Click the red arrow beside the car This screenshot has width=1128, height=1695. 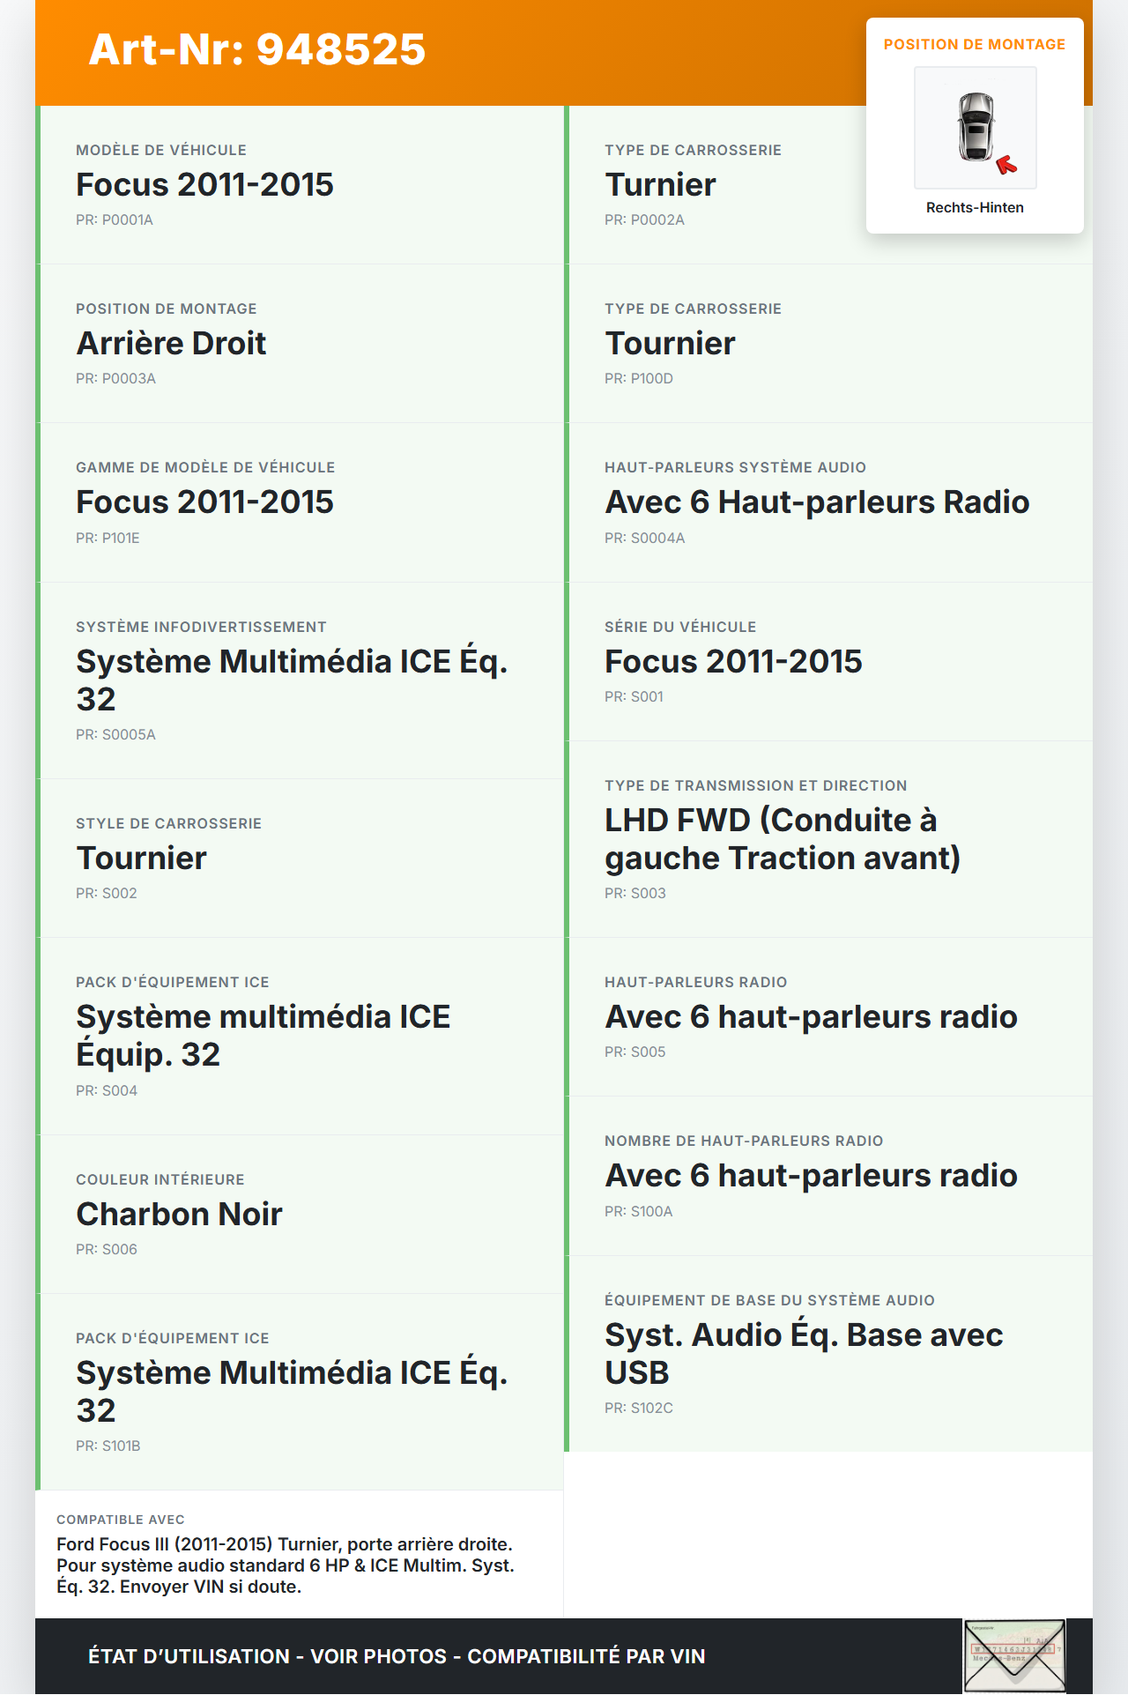coord(1006,165)
